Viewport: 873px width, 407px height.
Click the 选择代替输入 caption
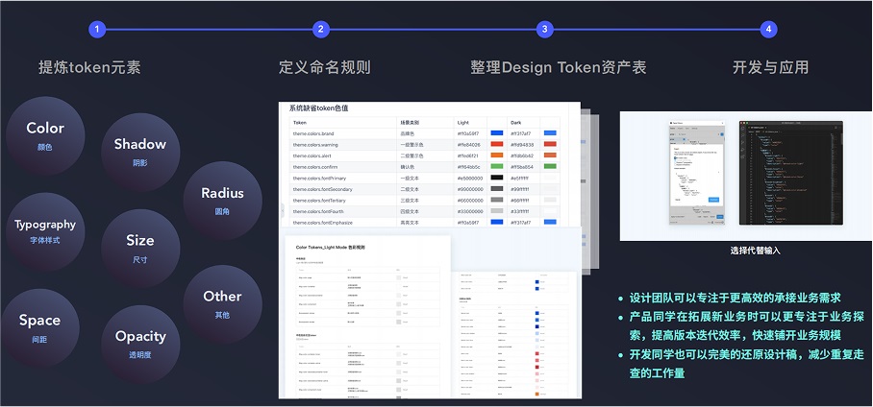click(760, 251)
